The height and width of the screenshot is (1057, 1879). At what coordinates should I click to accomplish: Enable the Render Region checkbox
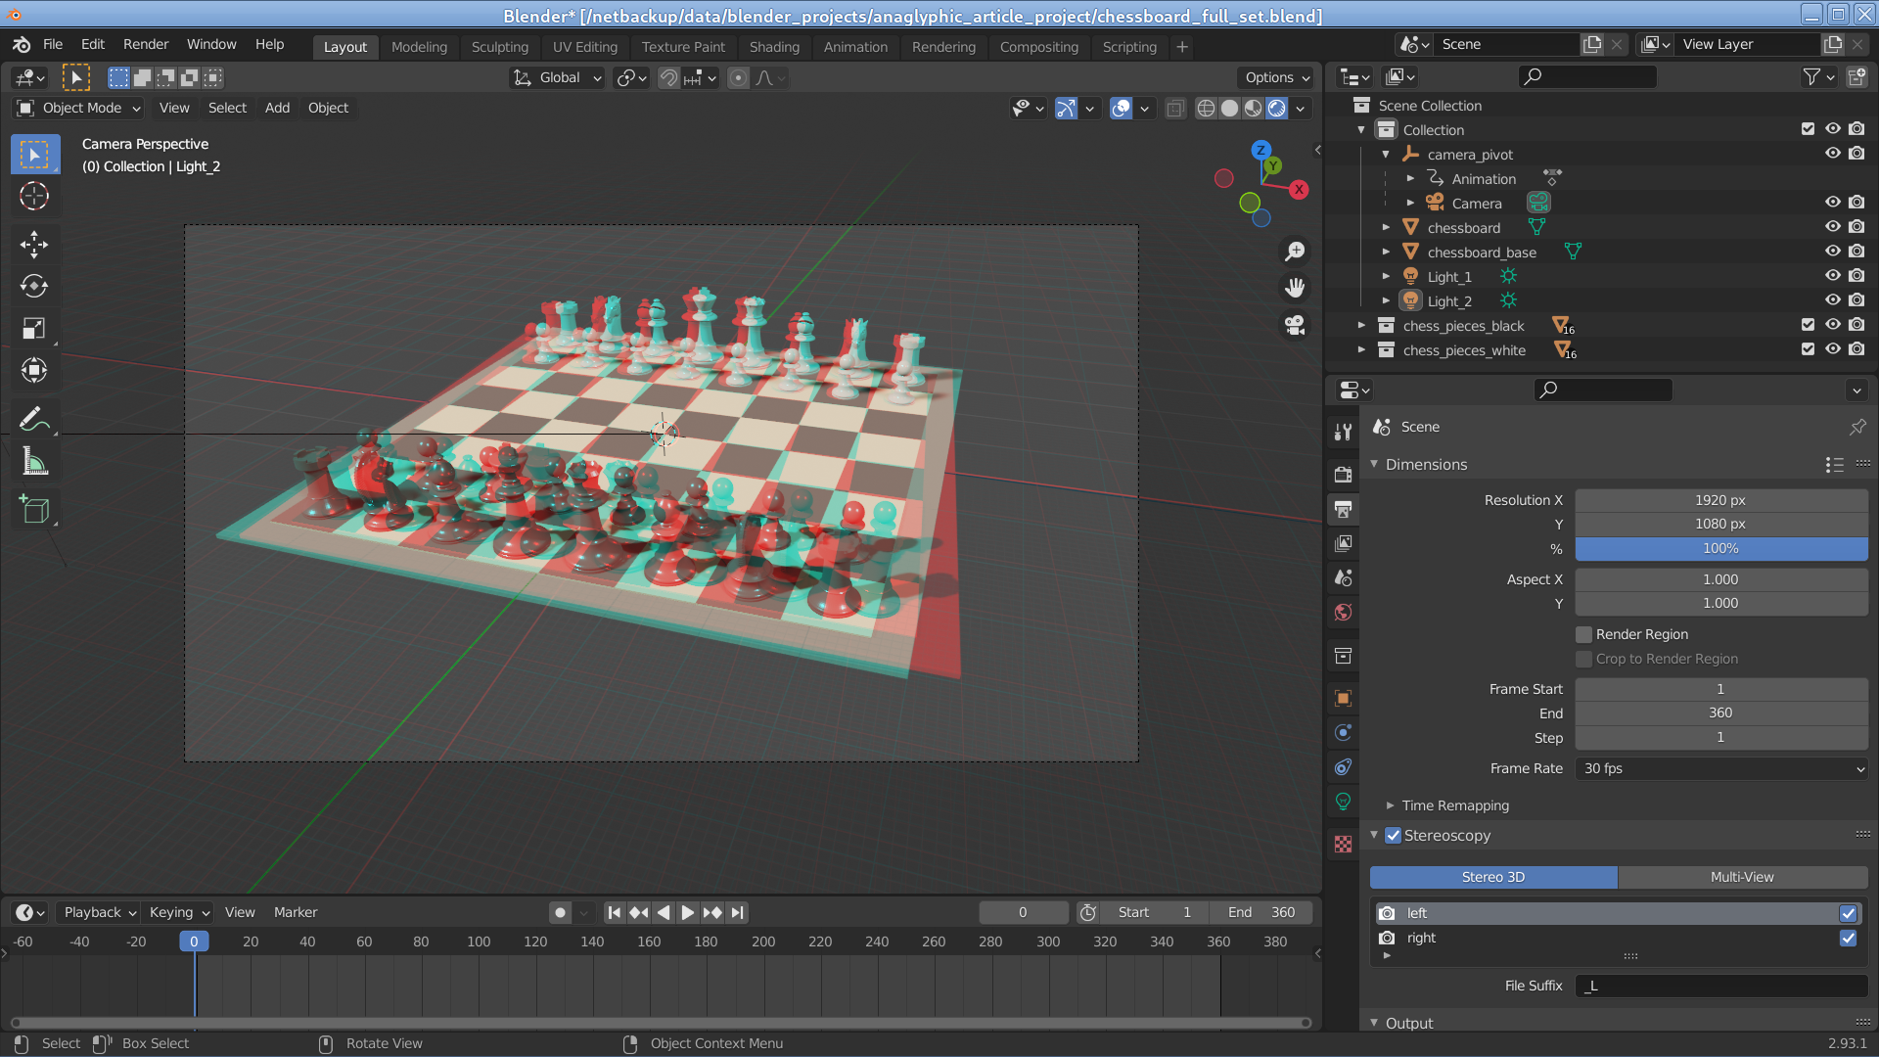[1583, 634]
